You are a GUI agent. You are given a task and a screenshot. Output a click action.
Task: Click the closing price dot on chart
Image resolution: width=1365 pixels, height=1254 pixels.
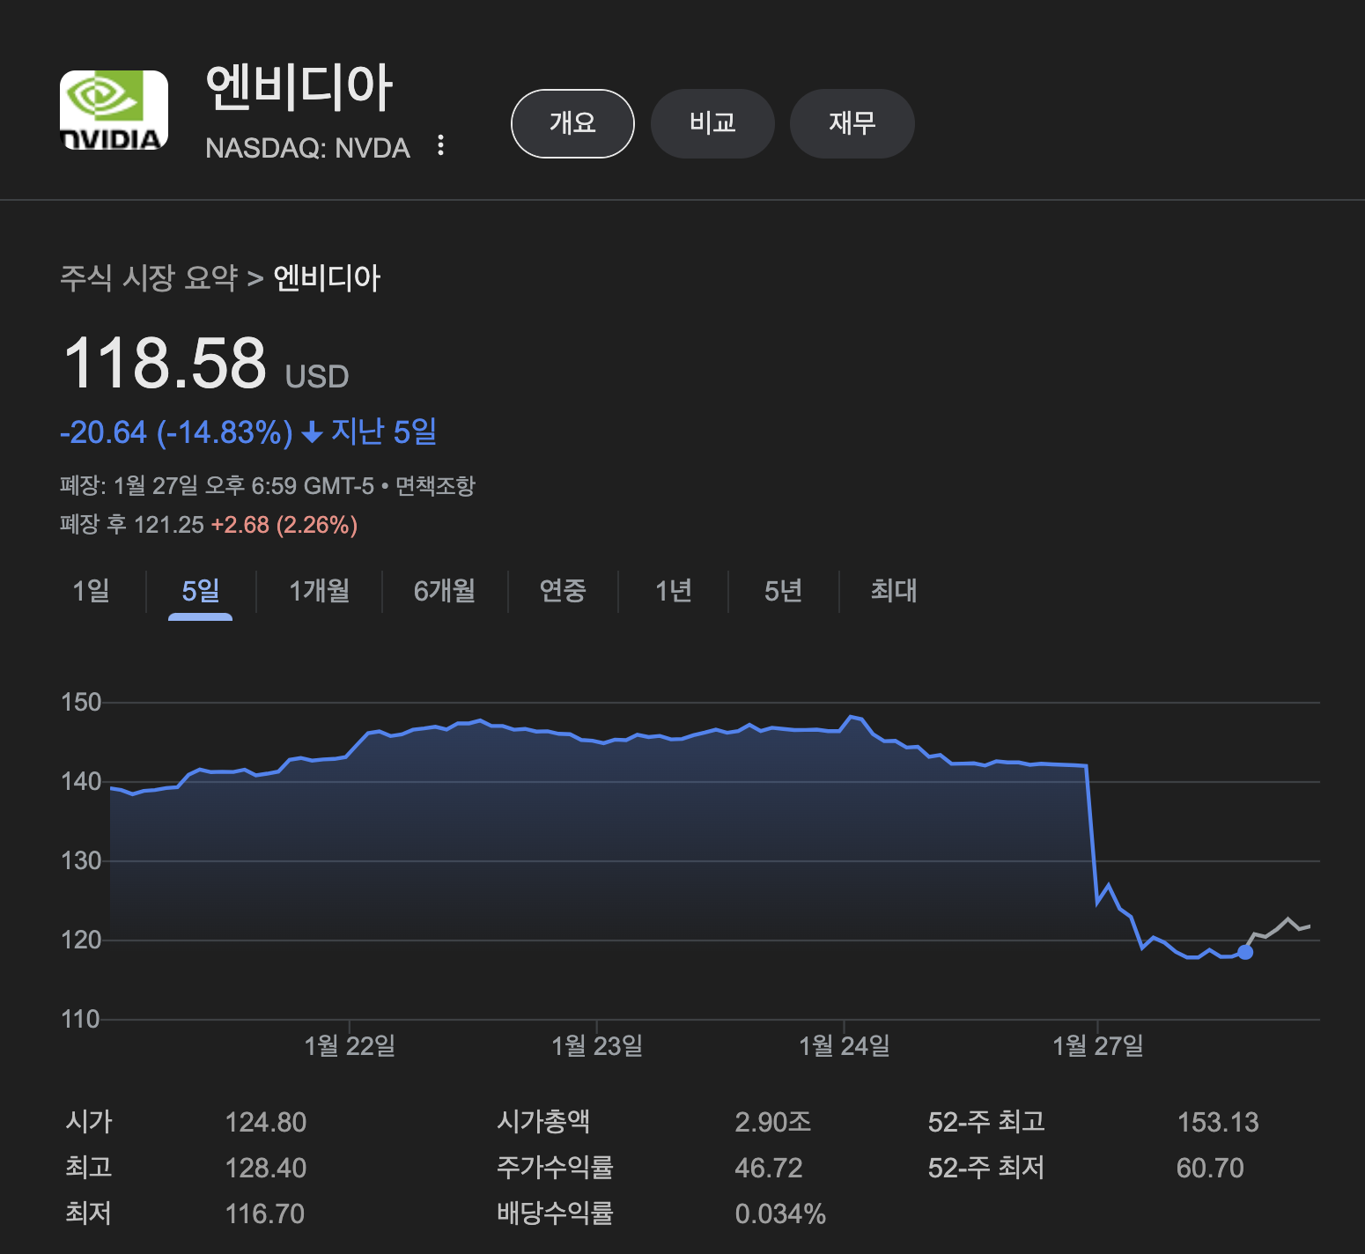click(x=1245, y=952)
